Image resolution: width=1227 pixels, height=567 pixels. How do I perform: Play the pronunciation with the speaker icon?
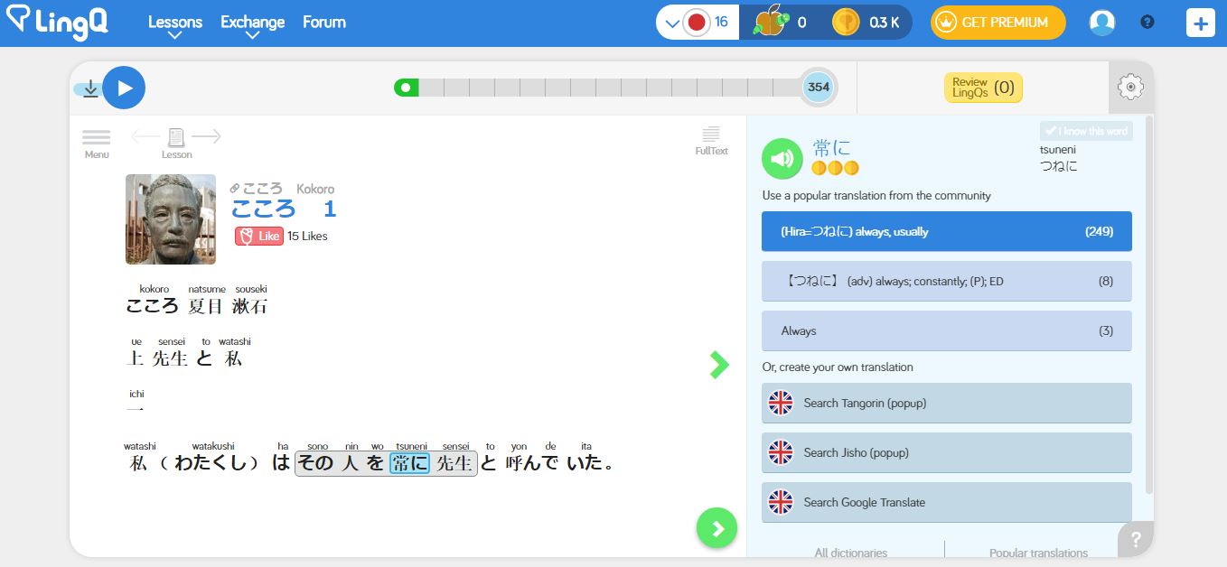pyautogui.click(x=782, y=158)
